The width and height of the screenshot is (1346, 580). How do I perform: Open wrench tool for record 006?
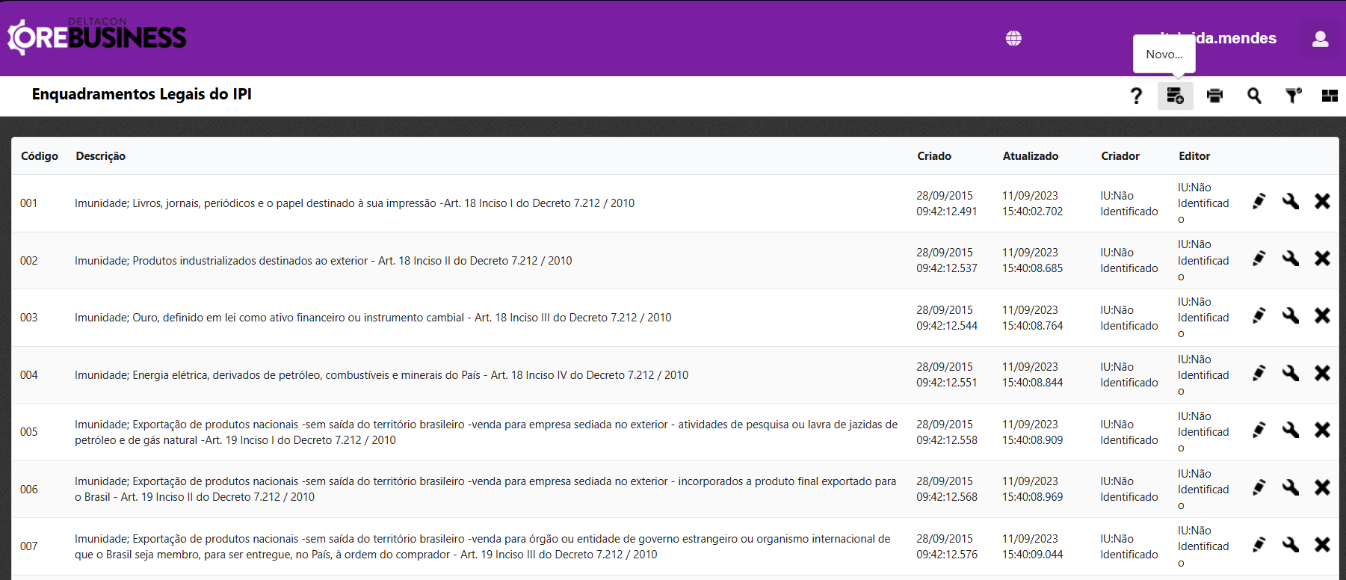[1291, 487]
